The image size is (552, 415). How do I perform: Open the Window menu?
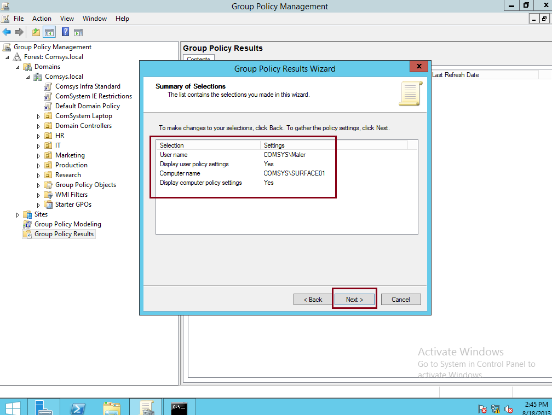pyautogui.click(x=95, y=19)
